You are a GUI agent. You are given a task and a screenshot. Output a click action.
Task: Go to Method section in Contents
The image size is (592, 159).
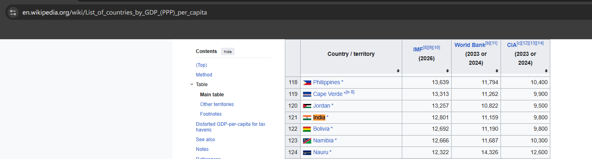[204, 75]
